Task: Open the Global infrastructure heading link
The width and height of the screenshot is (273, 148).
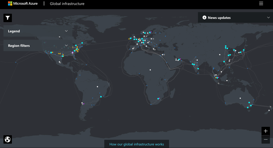Action: [x=67, y=4]
